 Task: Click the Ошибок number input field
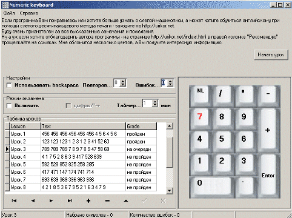(164, 83)
